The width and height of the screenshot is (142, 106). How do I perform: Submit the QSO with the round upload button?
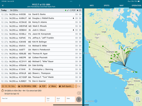click(x=79, y=99)
